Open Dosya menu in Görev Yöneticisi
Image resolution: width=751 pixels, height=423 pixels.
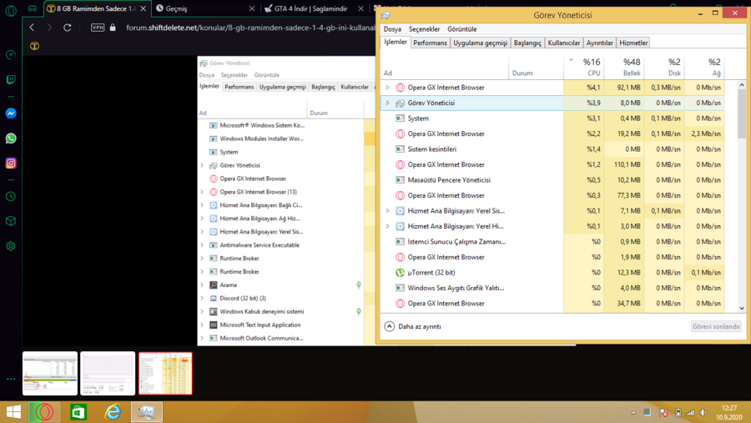point(392,29)
